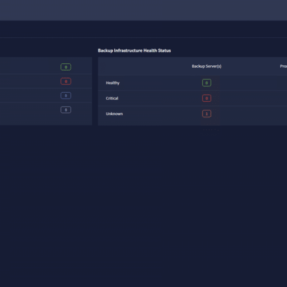Click the Healthy row Backup Server count badge
The height and width of the screenshot is (287, 287).
(x=207, y=83)
